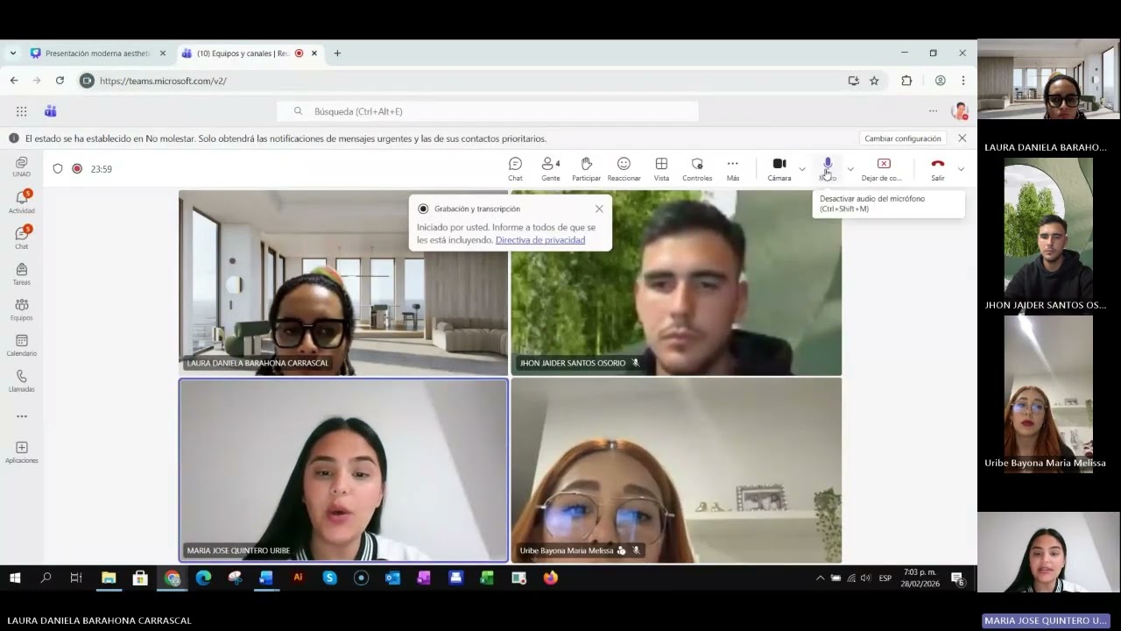
Task: Click the Teams search box
Action: click(x=488, y=111)
